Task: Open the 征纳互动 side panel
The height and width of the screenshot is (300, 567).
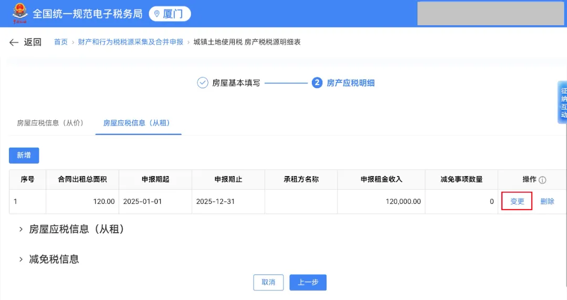Action: tap(563, 102)
